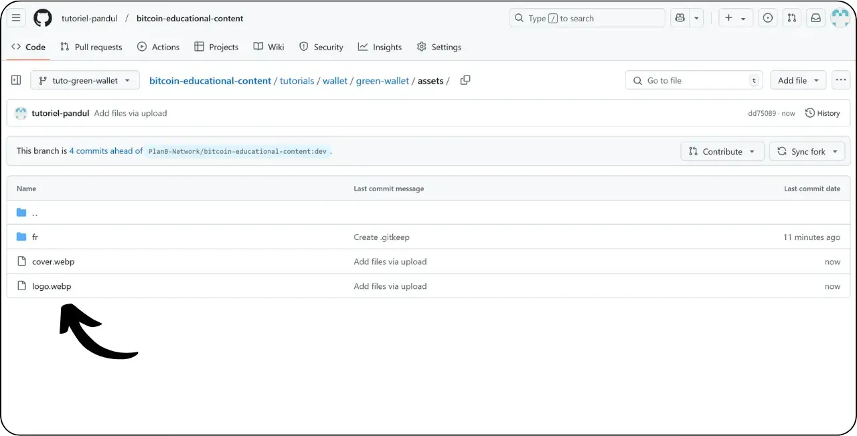Open the create new dropdown next to plus

click(736, 18)
